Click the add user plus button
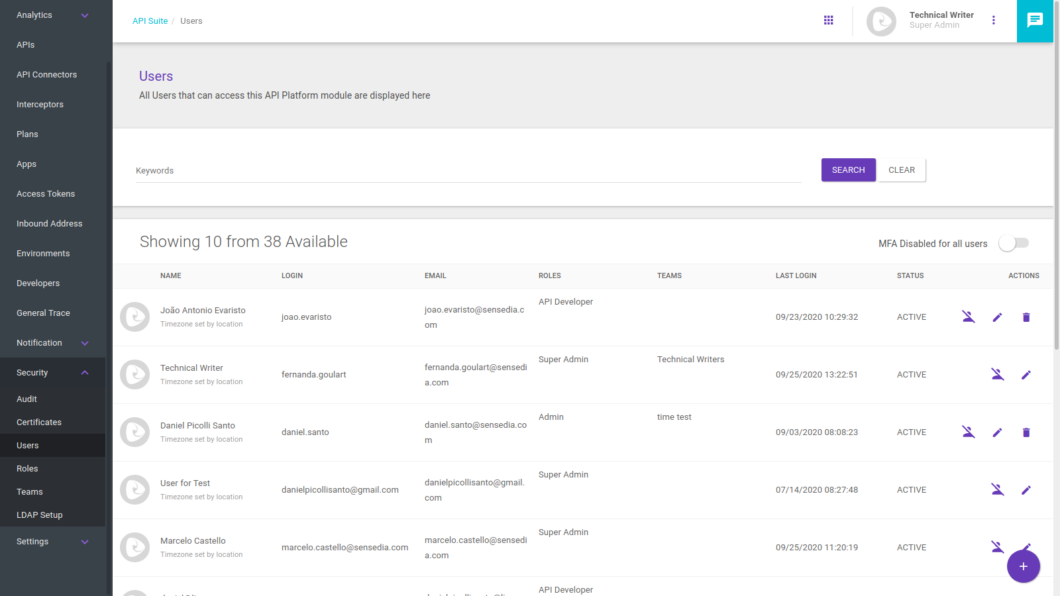 click(x=1023, y=566)
